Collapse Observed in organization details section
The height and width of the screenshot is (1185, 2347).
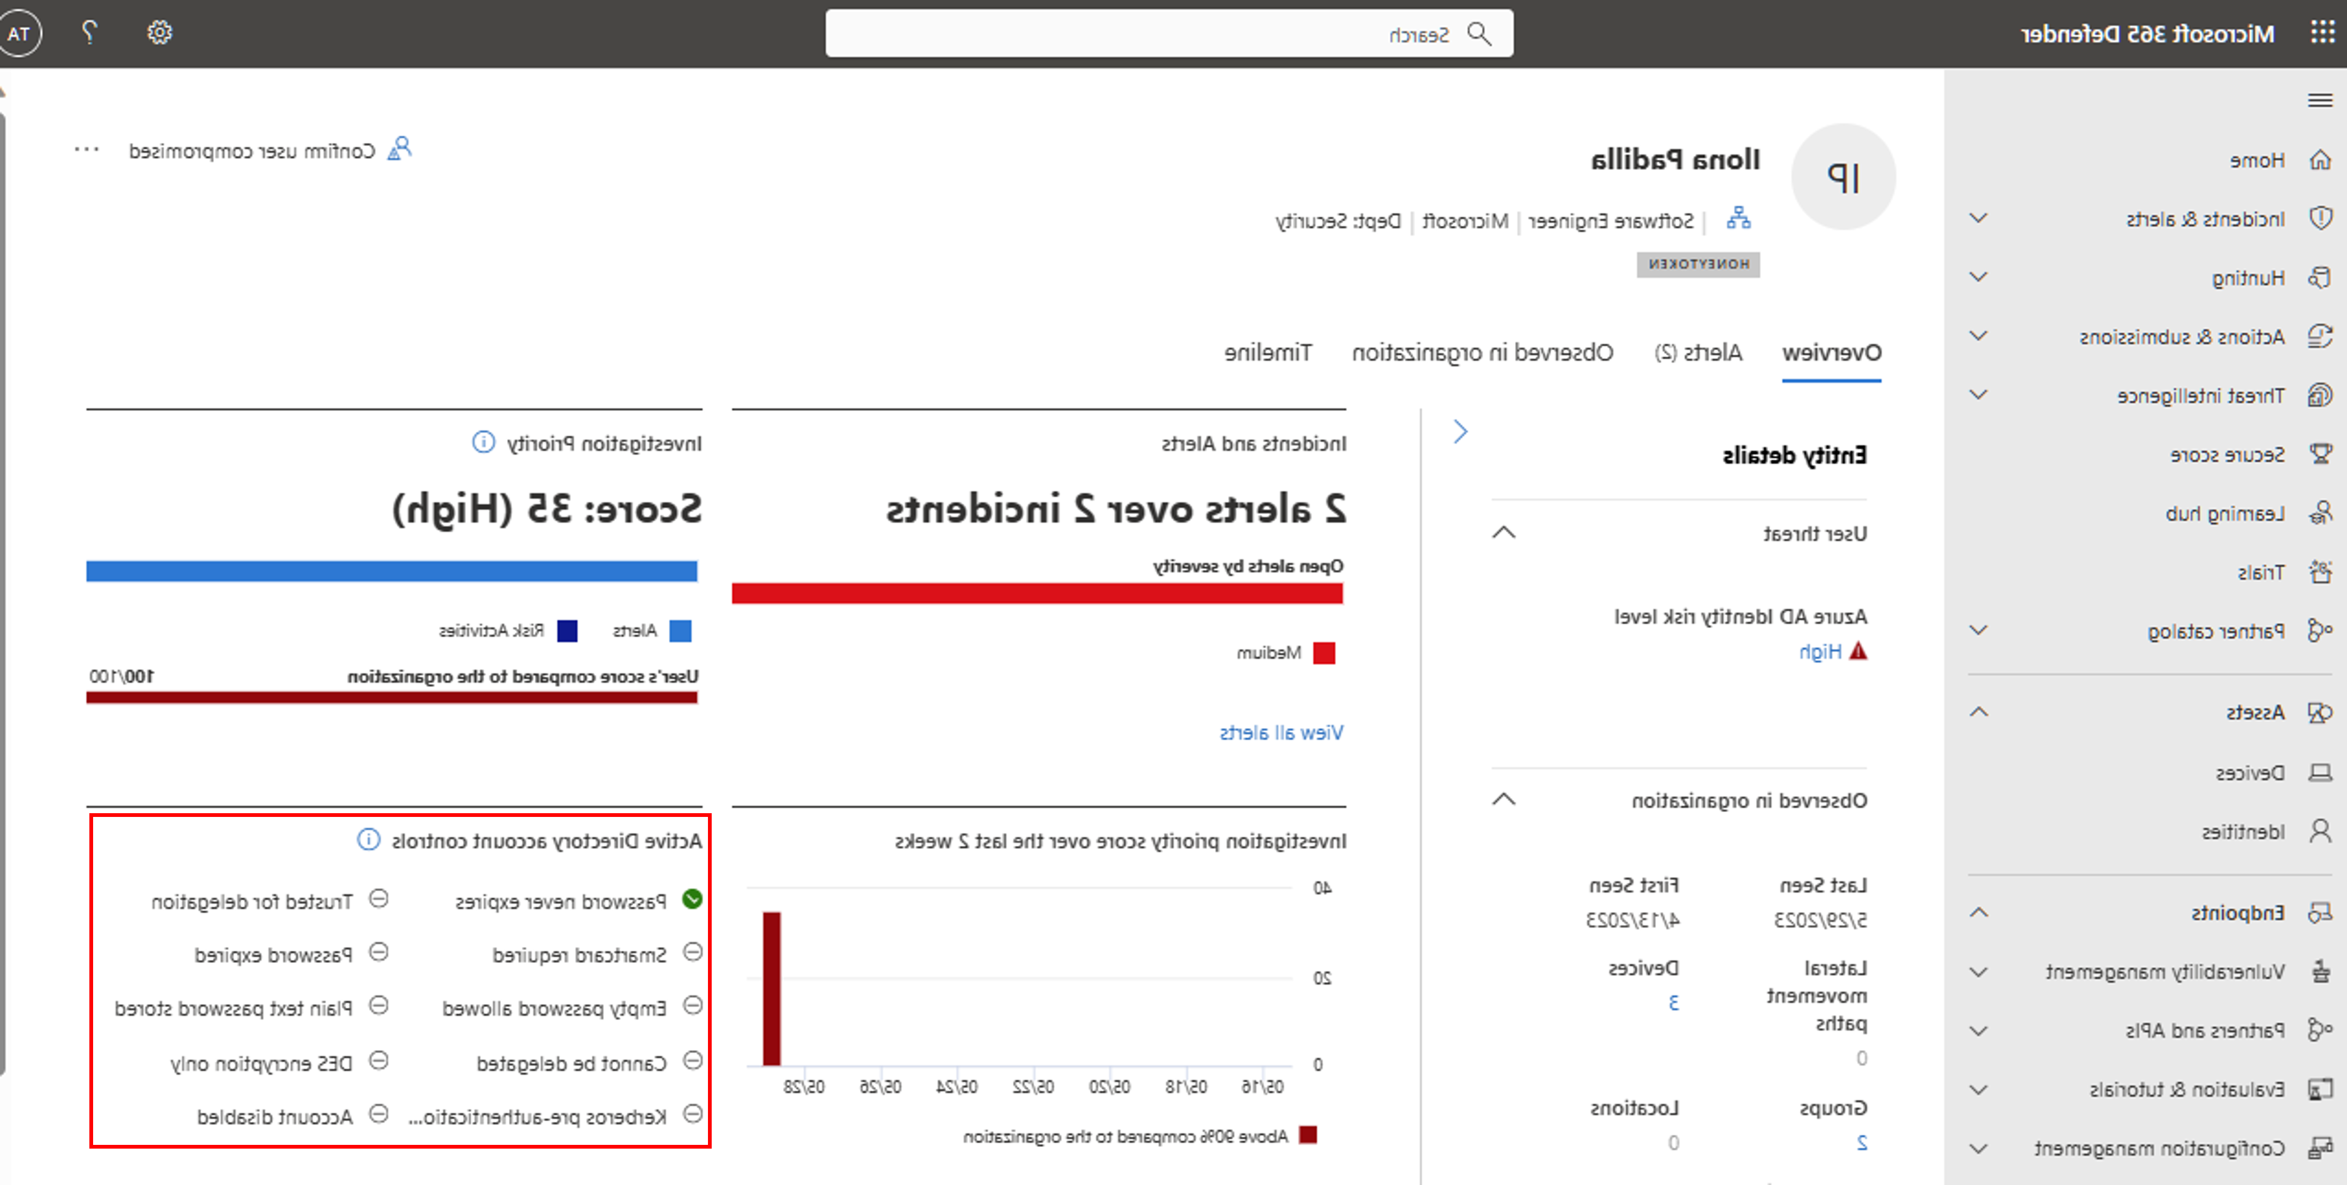(1504, 800)
